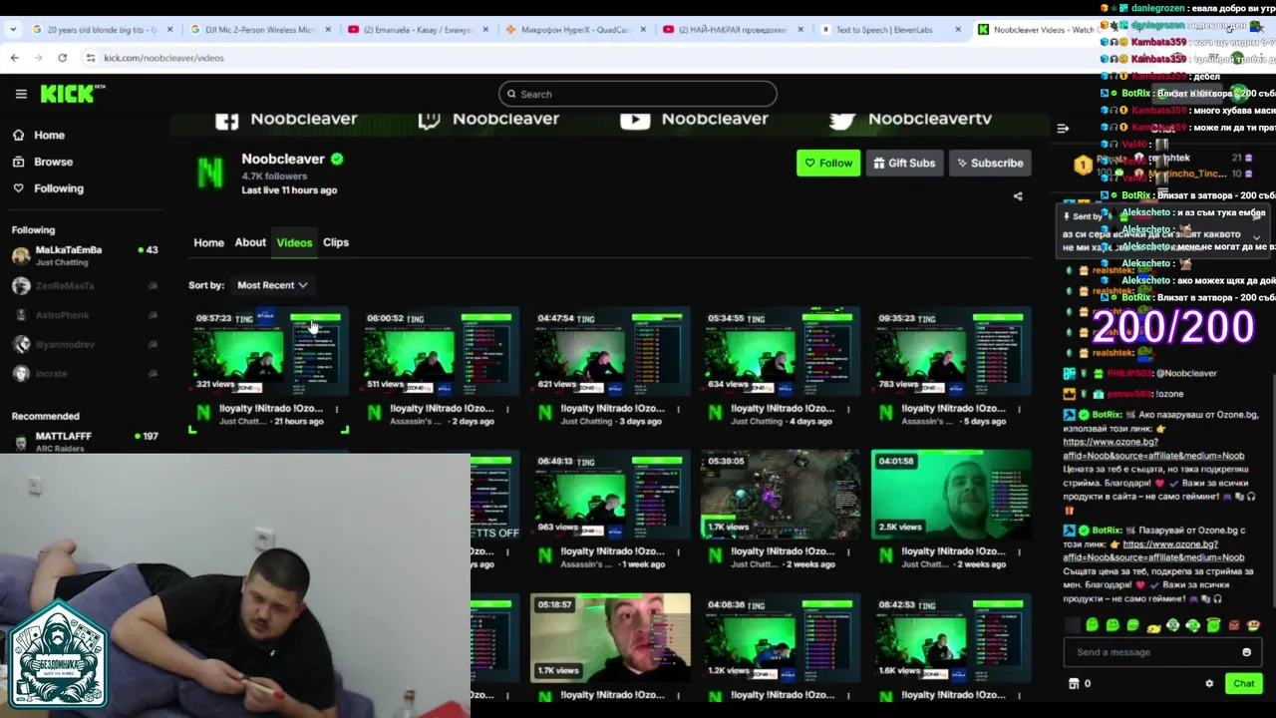1276x718 pixels.
Task: Click the browser forward arrow
Action: (38, 58)
